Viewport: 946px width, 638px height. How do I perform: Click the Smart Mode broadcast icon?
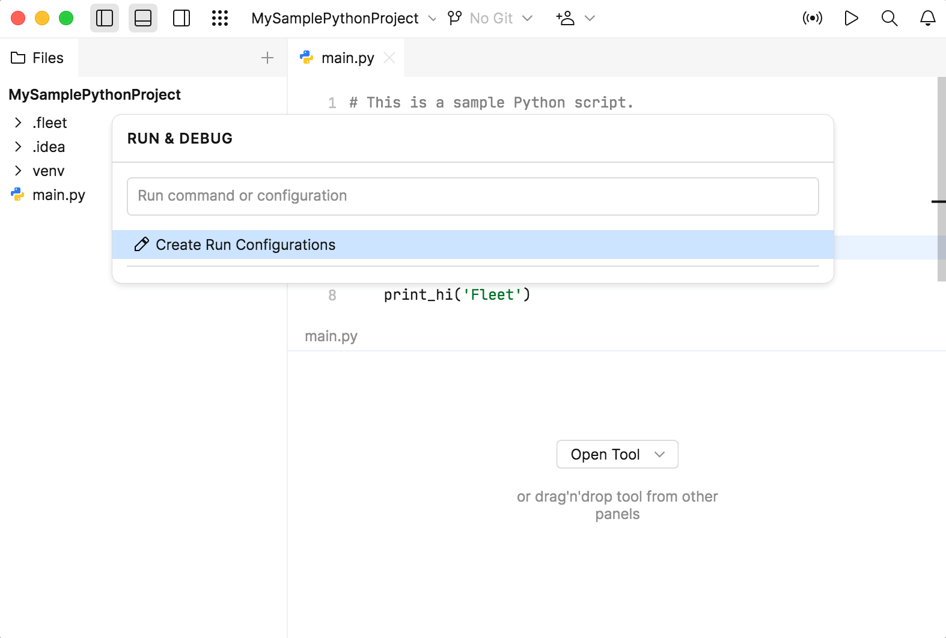click(x=813, y=19)
